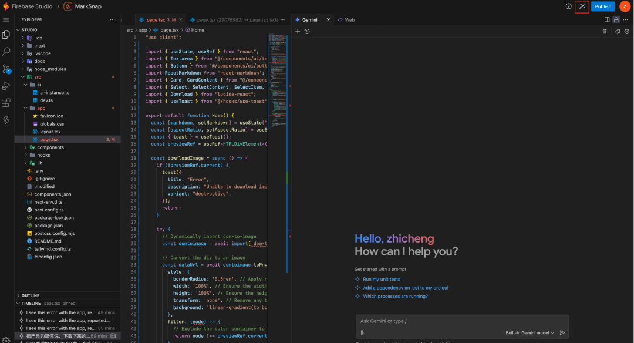Viewport: 634px width, 343px height.
Task: Open the Explorer icon in the activity bar
Action: pyautogui.click(x=6, y=33)
